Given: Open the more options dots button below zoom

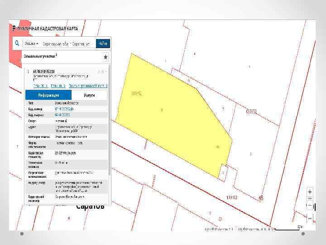Looking at the screenshot, I should coord(310,218).
